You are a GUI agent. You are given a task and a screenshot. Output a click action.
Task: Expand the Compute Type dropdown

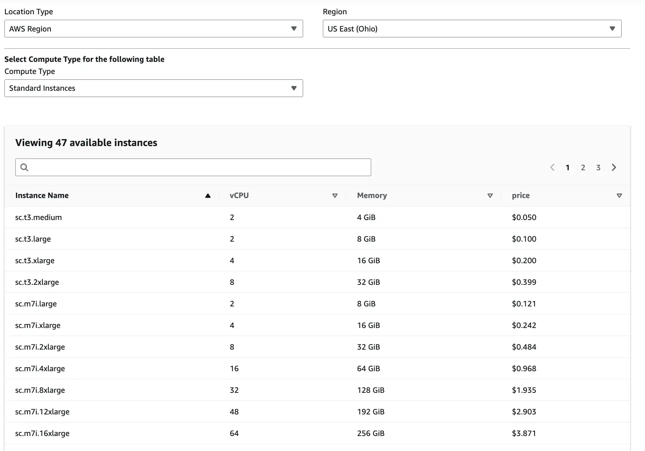(153, 88)
